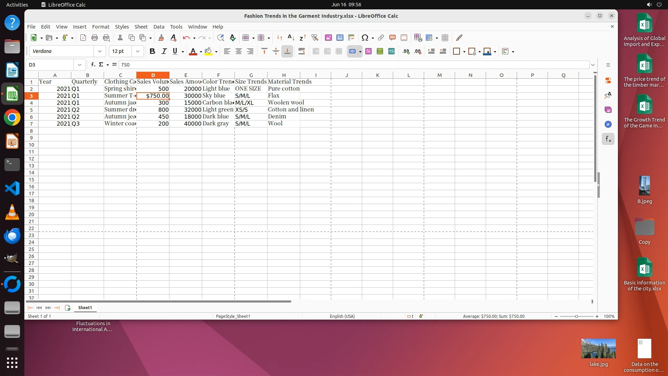The width and height of the screenshot is (668, 376).
Task: Click the Merge and Center Cells icon
Action: tap(316, 52)
